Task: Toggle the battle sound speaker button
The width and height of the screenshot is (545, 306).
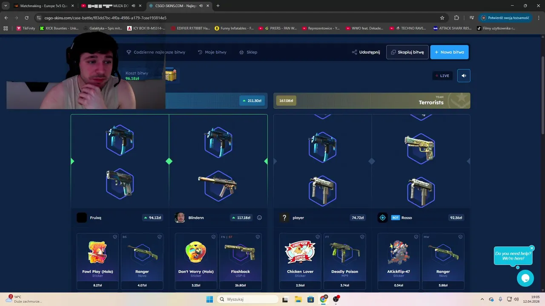Action: coord(464,76)
